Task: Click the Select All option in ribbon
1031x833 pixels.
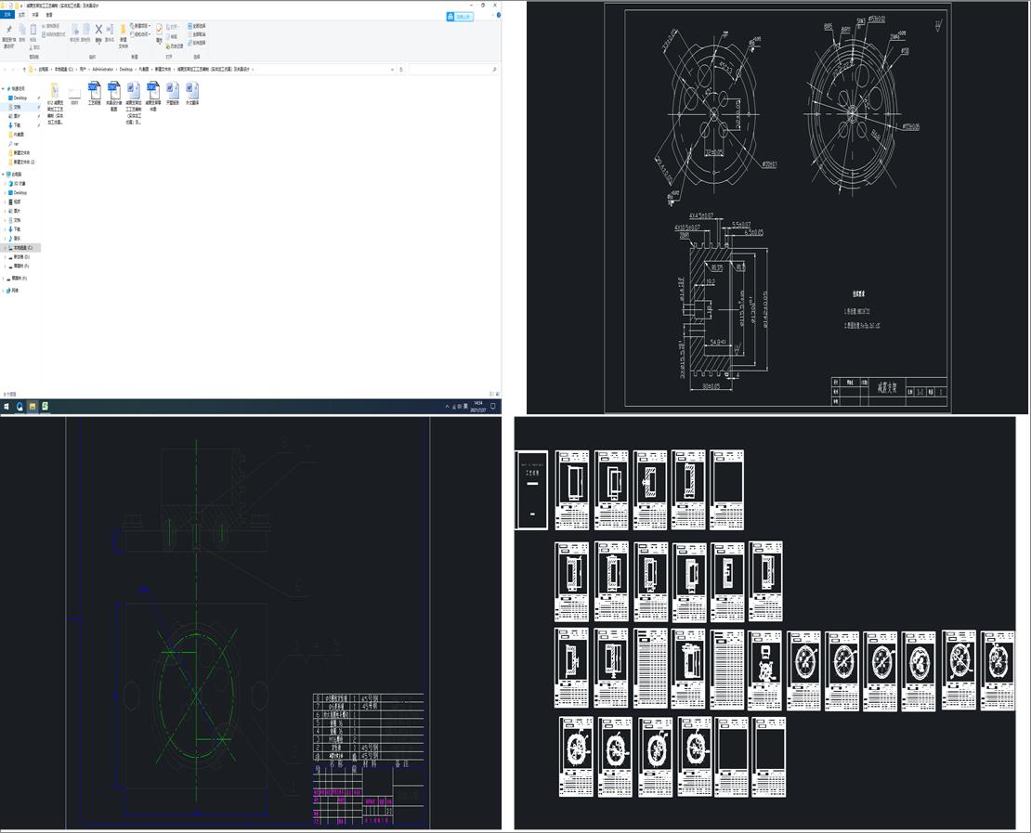Action: point(197,25)
